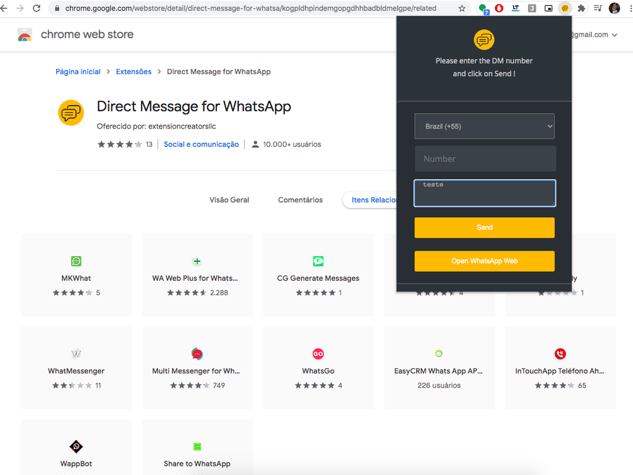This screenshot has height=475, width=633.
Task: Switch to the Comentários tab
Action: tap(300, 200)
